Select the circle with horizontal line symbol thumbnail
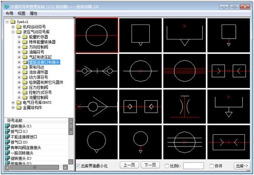Screen dimensions: 254x175 tap(97, 35)
